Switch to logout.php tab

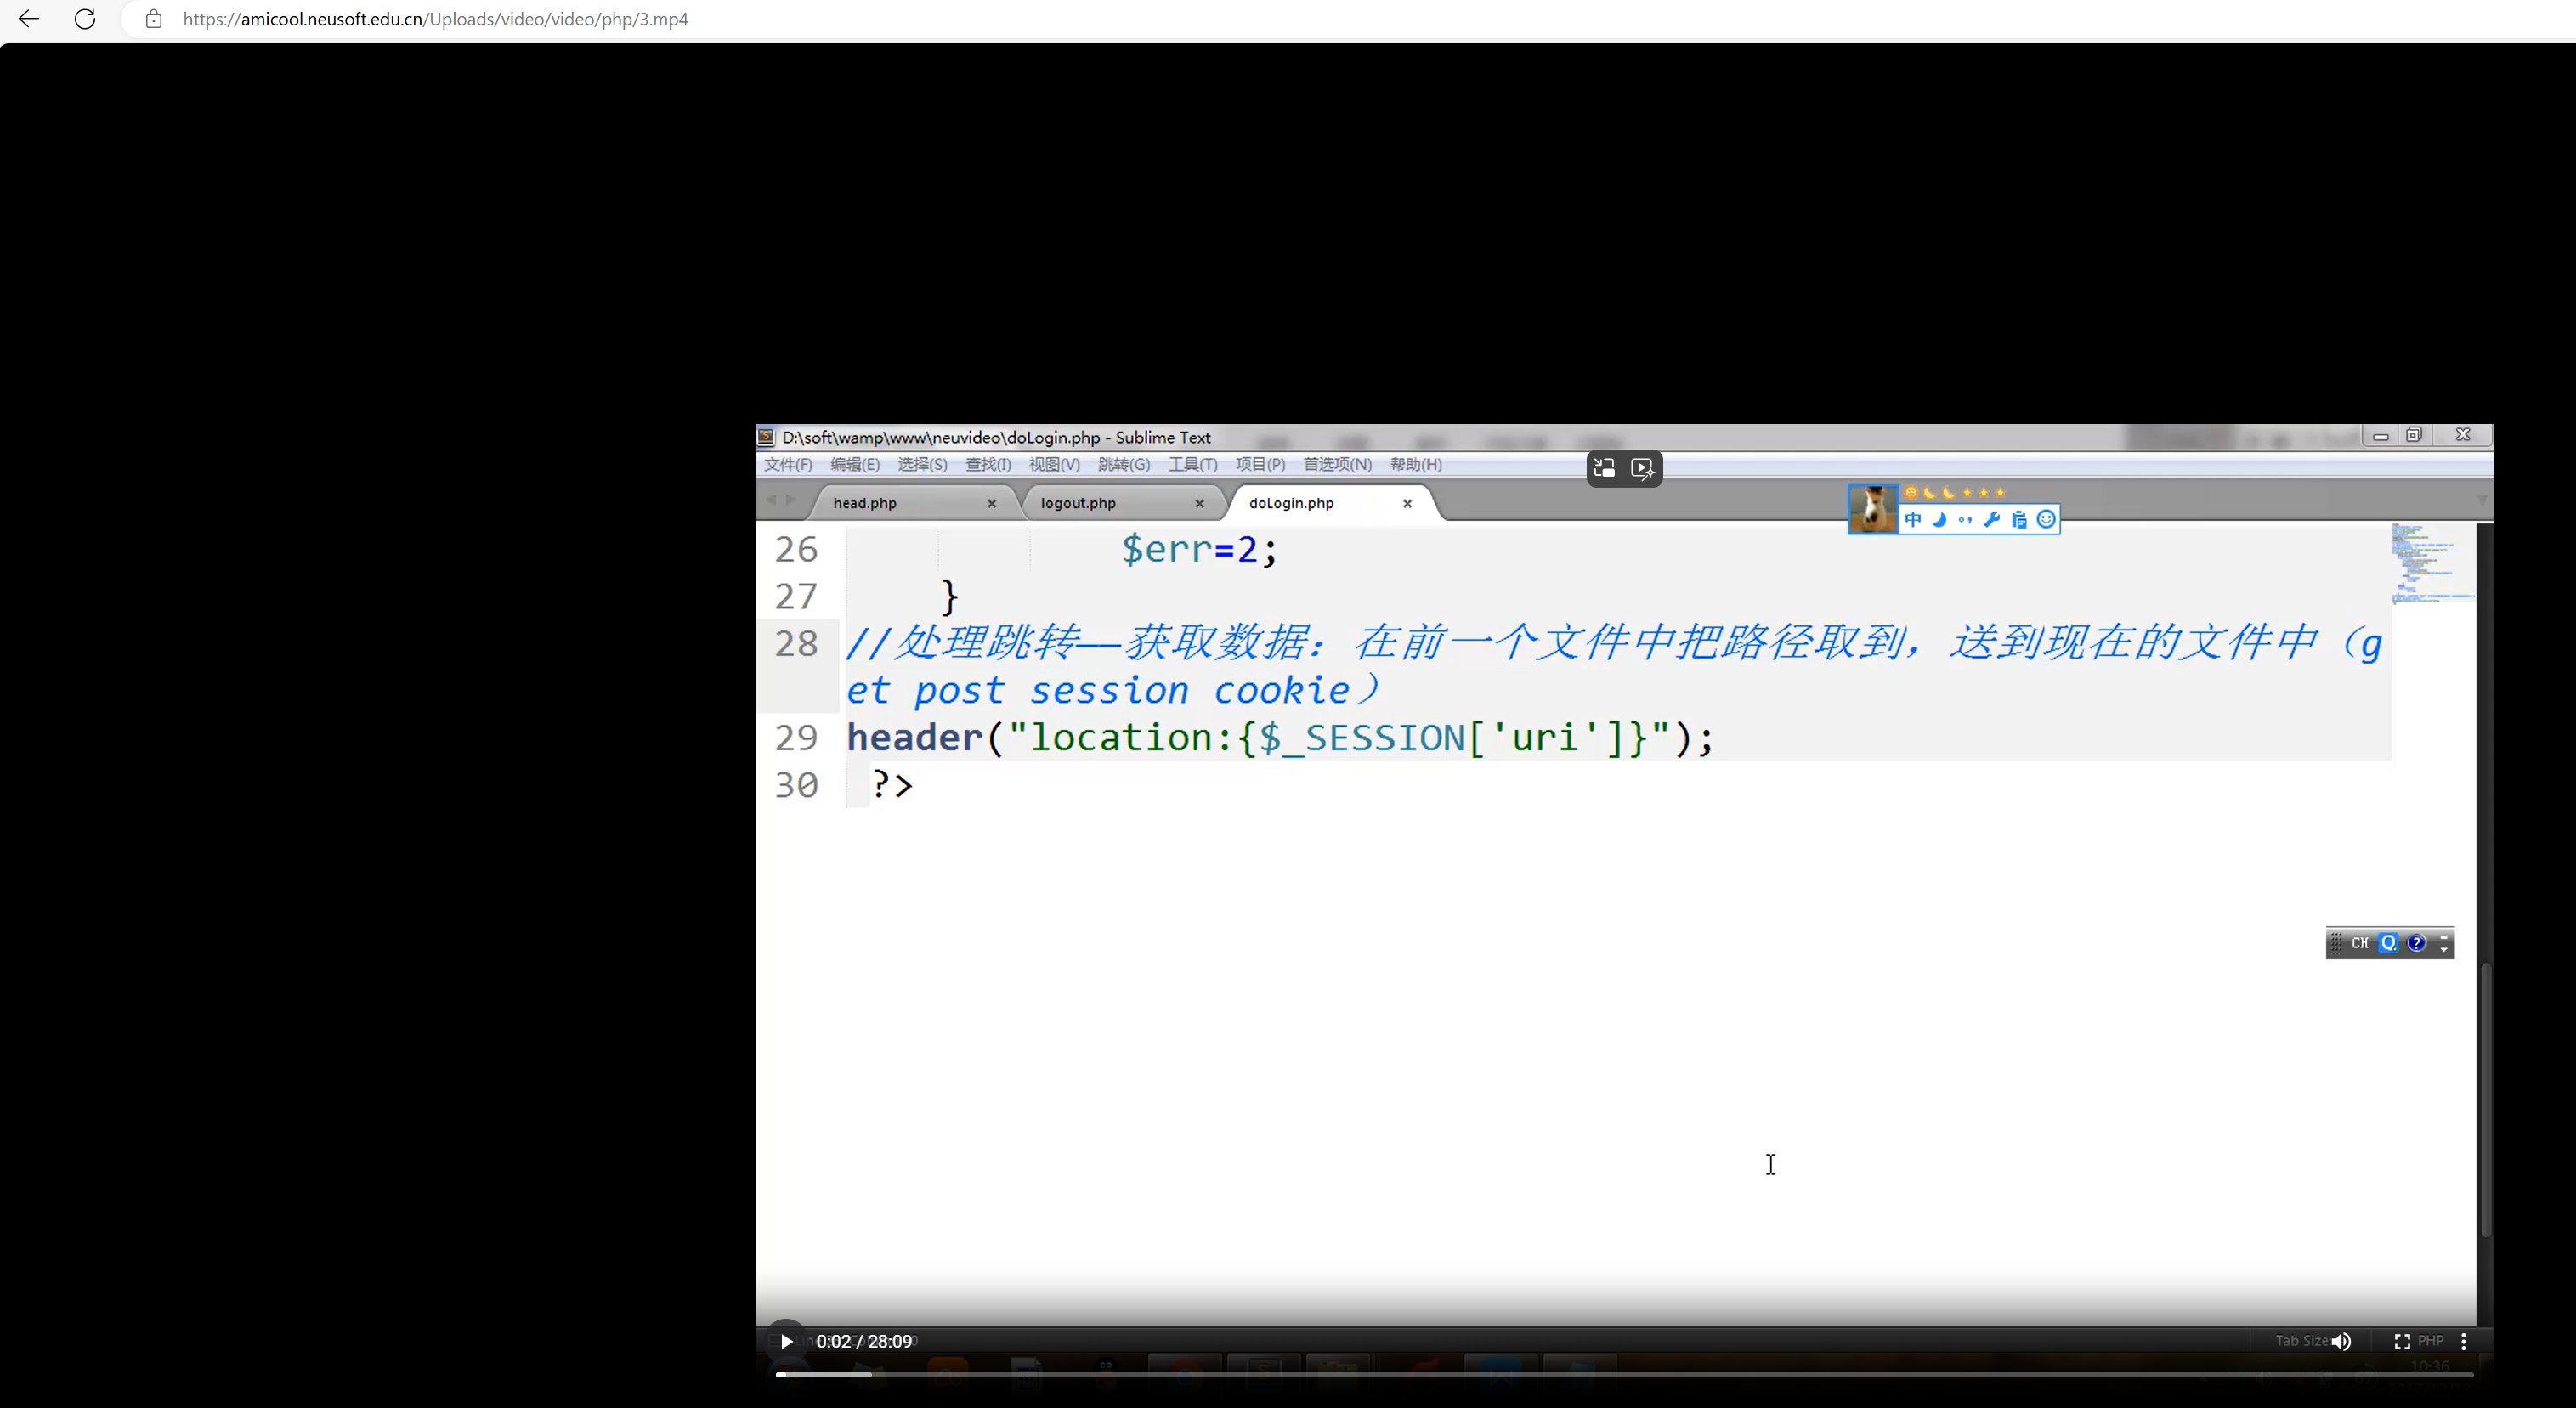pos(1078,503)
